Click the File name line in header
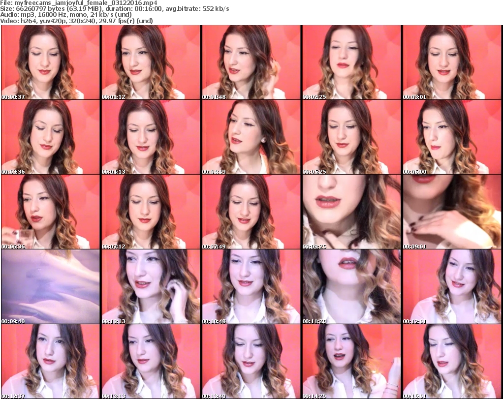The image size is (504, 399). click(x=79, y=3)
